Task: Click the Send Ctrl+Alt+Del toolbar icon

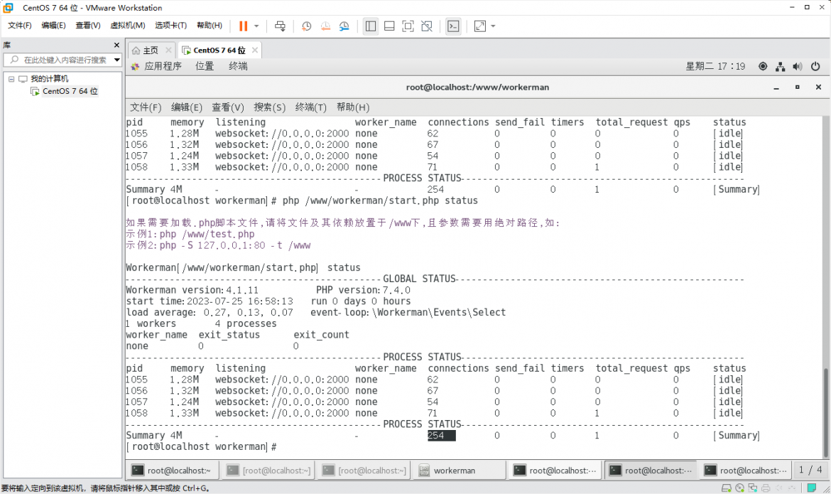Action: [280, 26]
